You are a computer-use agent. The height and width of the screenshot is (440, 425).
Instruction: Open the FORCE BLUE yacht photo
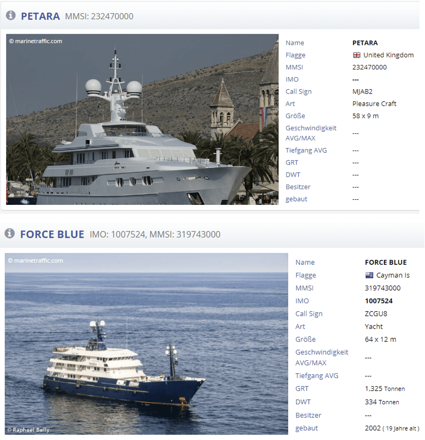point(146,344)
